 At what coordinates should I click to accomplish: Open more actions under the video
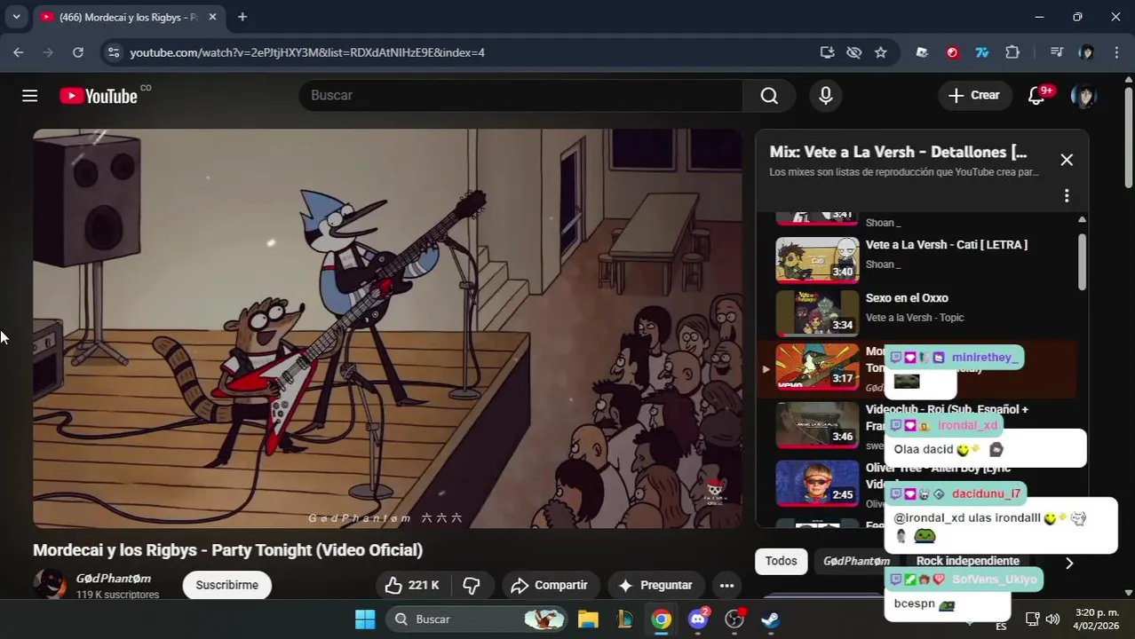[726, 585]
